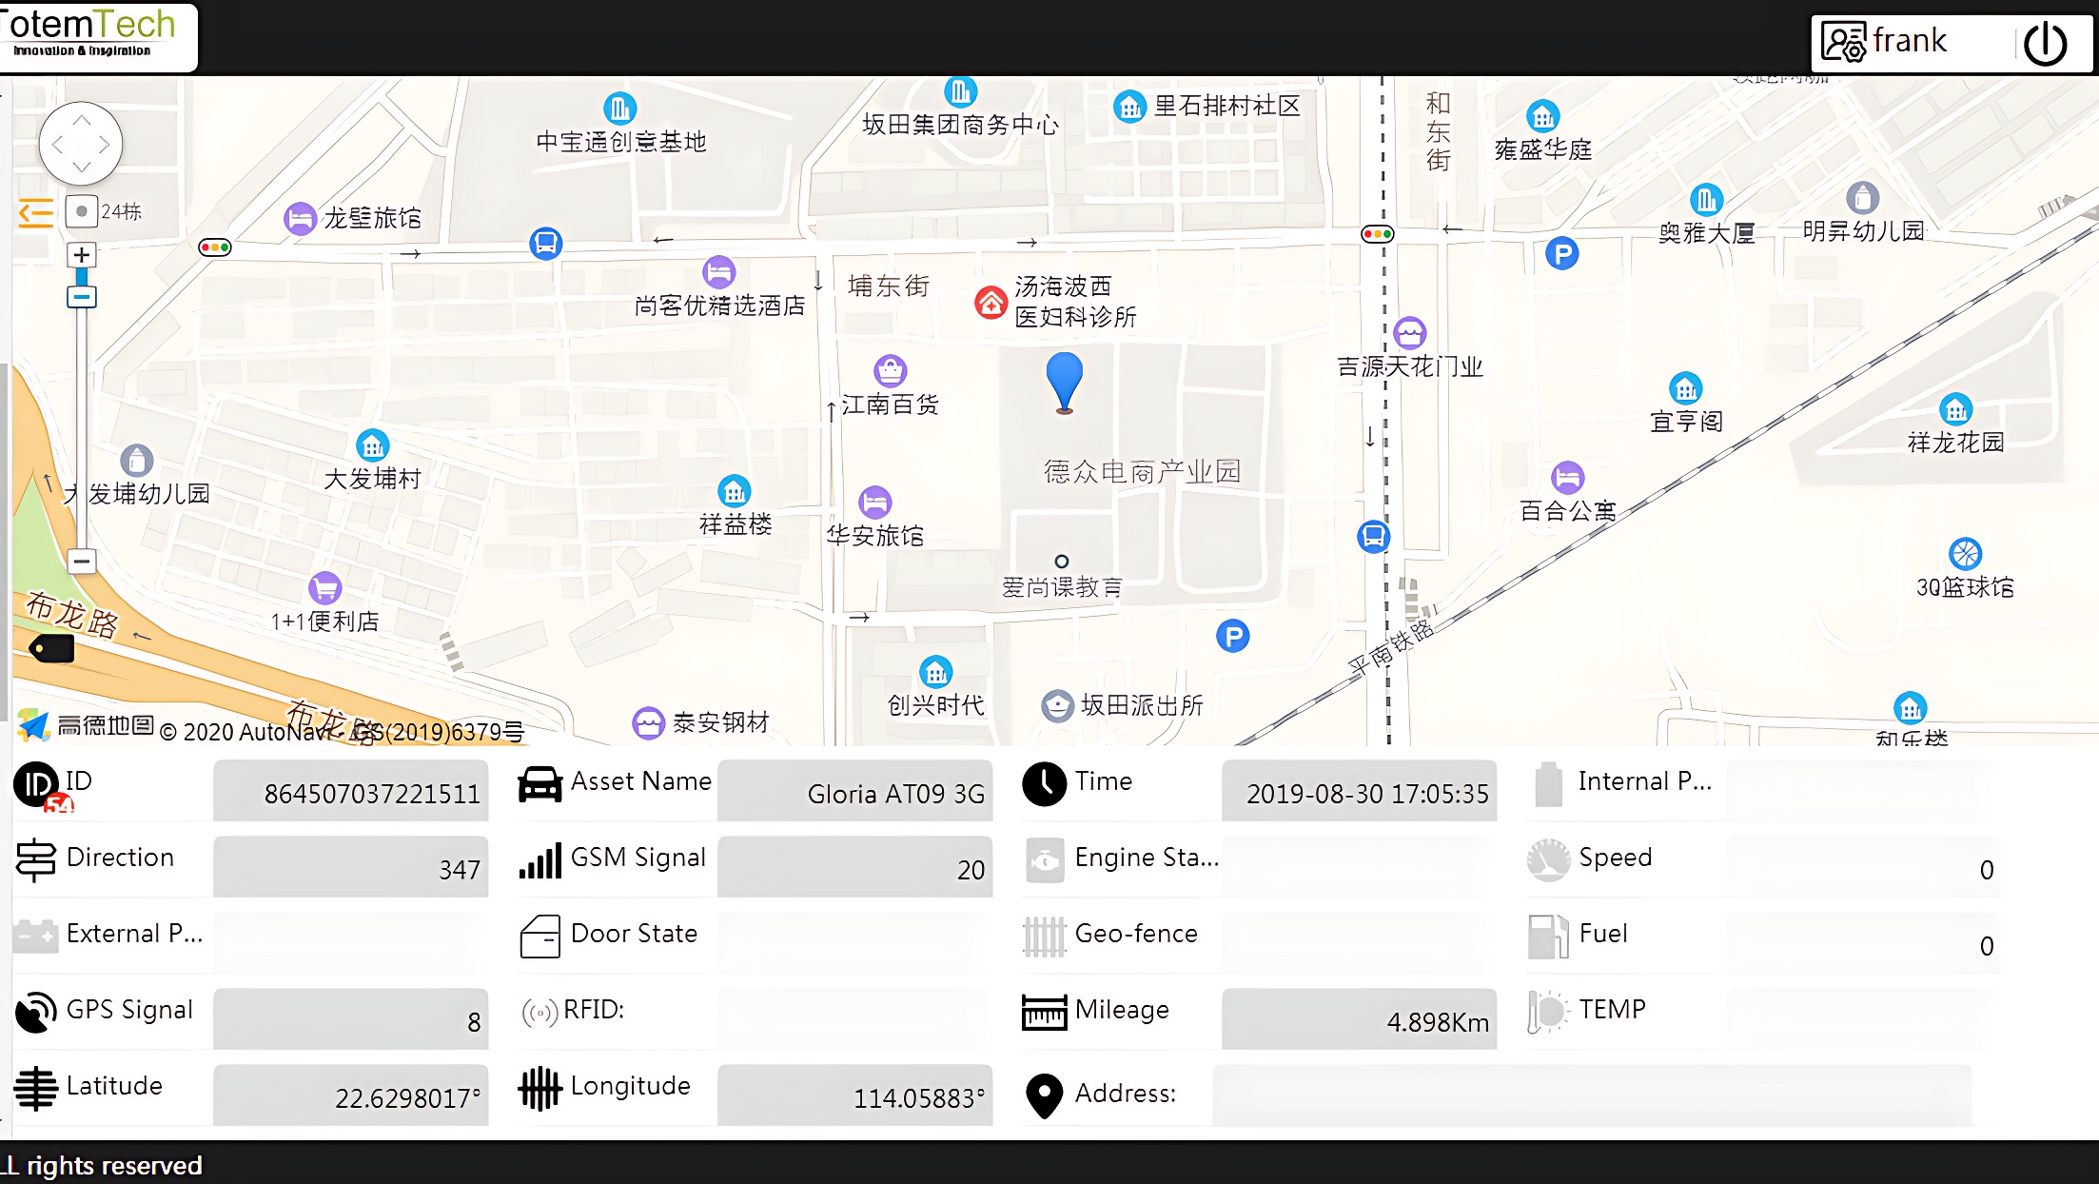Click the Mileage ruler icon
The height and width of the screenshot is (1184, 2099).
point(1042,1008)
